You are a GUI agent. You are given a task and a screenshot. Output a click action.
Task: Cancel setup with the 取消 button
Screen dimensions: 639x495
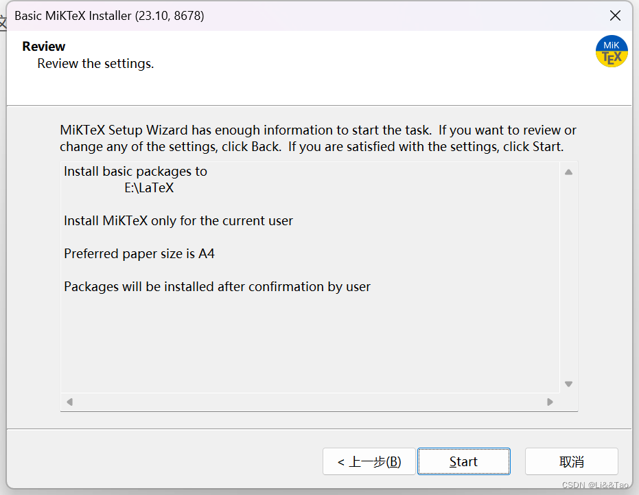click(x=571, y=461)
